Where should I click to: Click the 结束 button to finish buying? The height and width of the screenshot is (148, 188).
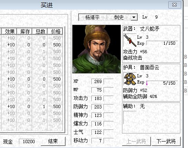point(53,142)
